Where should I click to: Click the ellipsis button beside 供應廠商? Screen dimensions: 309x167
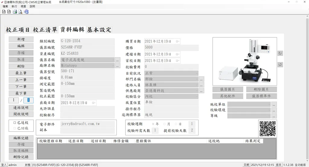[x=201, y=91]
